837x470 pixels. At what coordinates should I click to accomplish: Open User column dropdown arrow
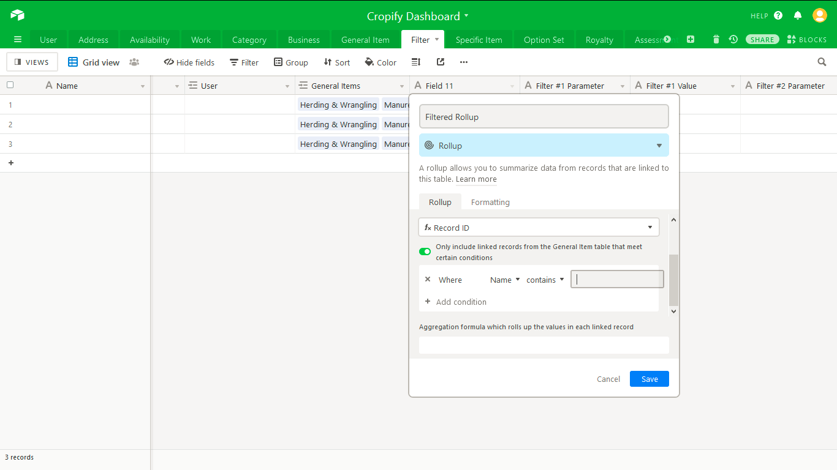tap(287, 86)
